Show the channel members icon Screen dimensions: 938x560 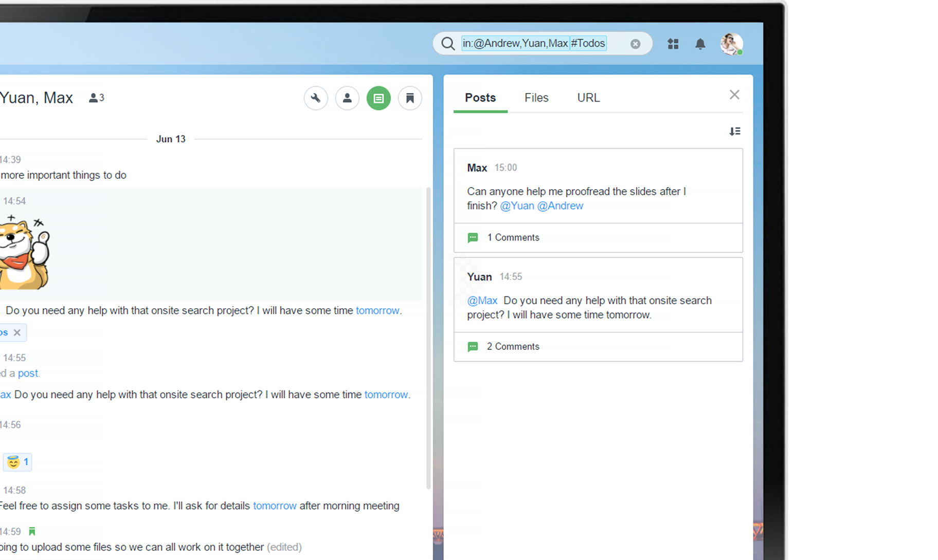(347, 98)
